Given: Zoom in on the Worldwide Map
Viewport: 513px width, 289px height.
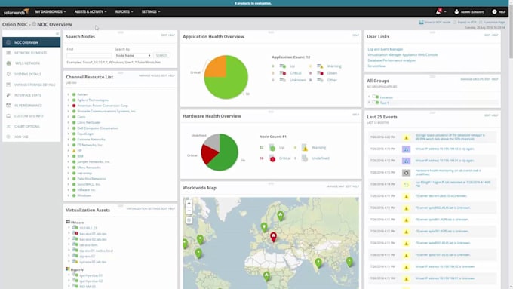Looking at the screenshot, I should tap(189, 203).
